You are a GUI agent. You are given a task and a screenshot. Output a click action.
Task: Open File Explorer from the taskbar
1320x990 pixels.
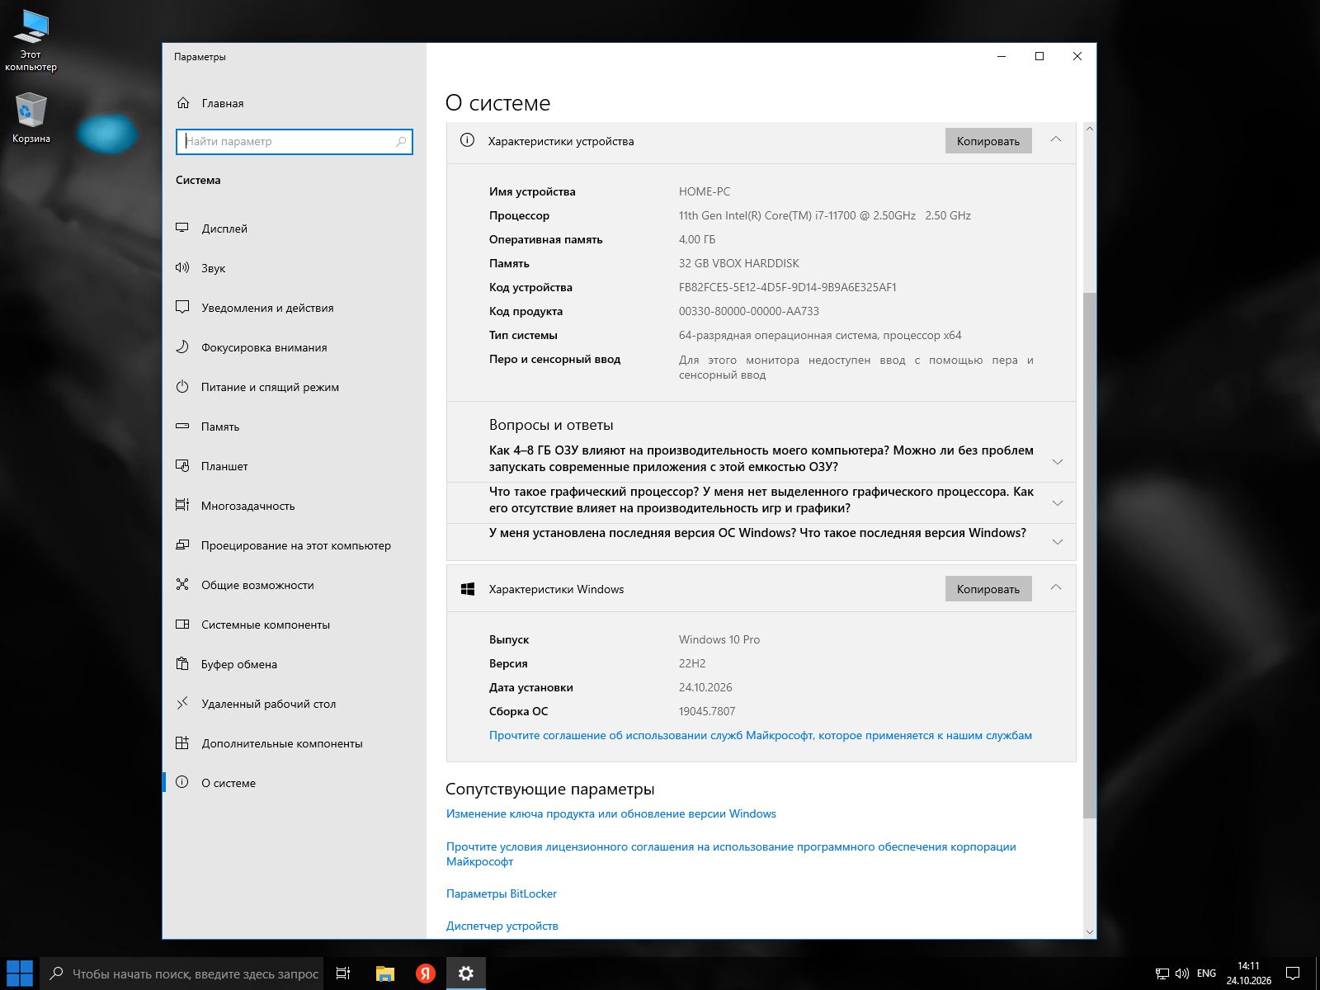click(x=385, y=973)
